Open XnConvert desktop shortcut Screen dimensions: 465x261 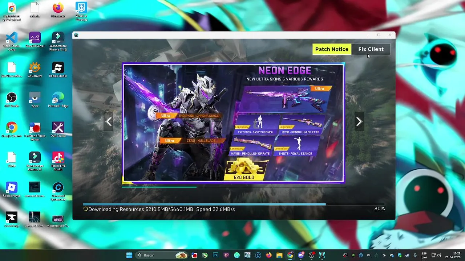(x=35, y=70)
